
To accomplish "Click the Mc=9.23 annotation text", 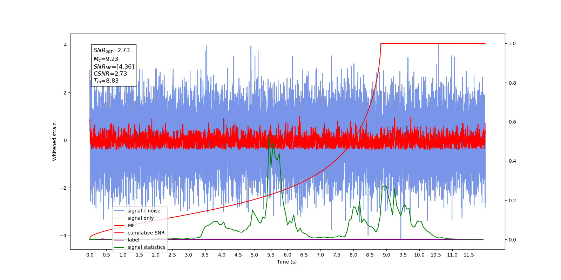I will click(x=106, y=59).
